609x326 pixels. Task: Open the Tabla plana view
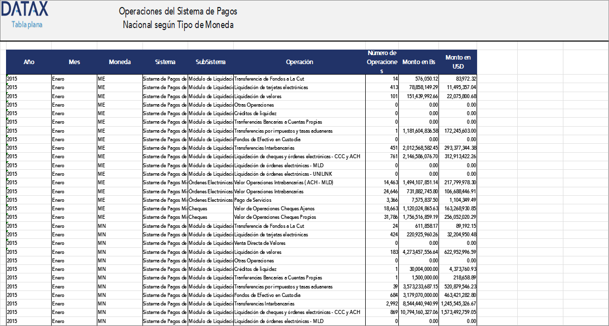tap(25, 24)
